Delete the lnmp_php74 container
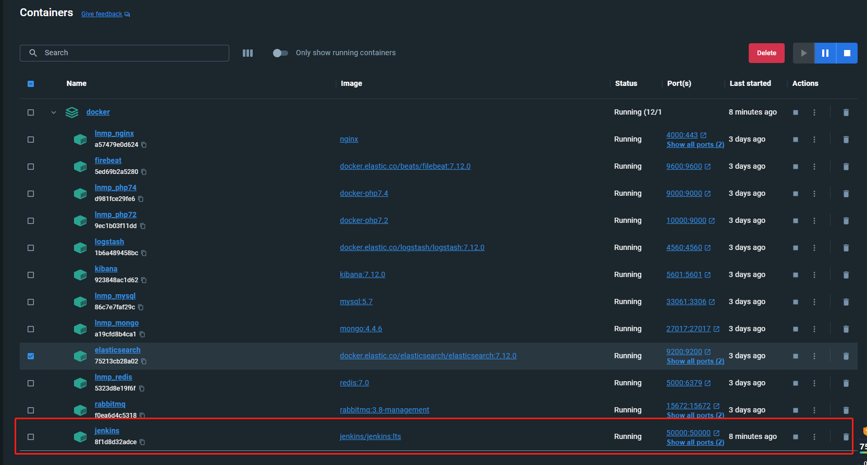 point(846,194)
